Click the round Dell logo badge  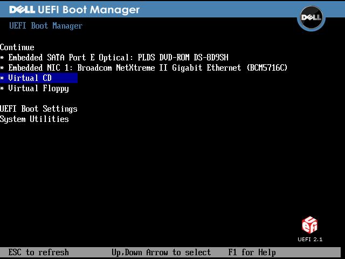coord(311,18)
